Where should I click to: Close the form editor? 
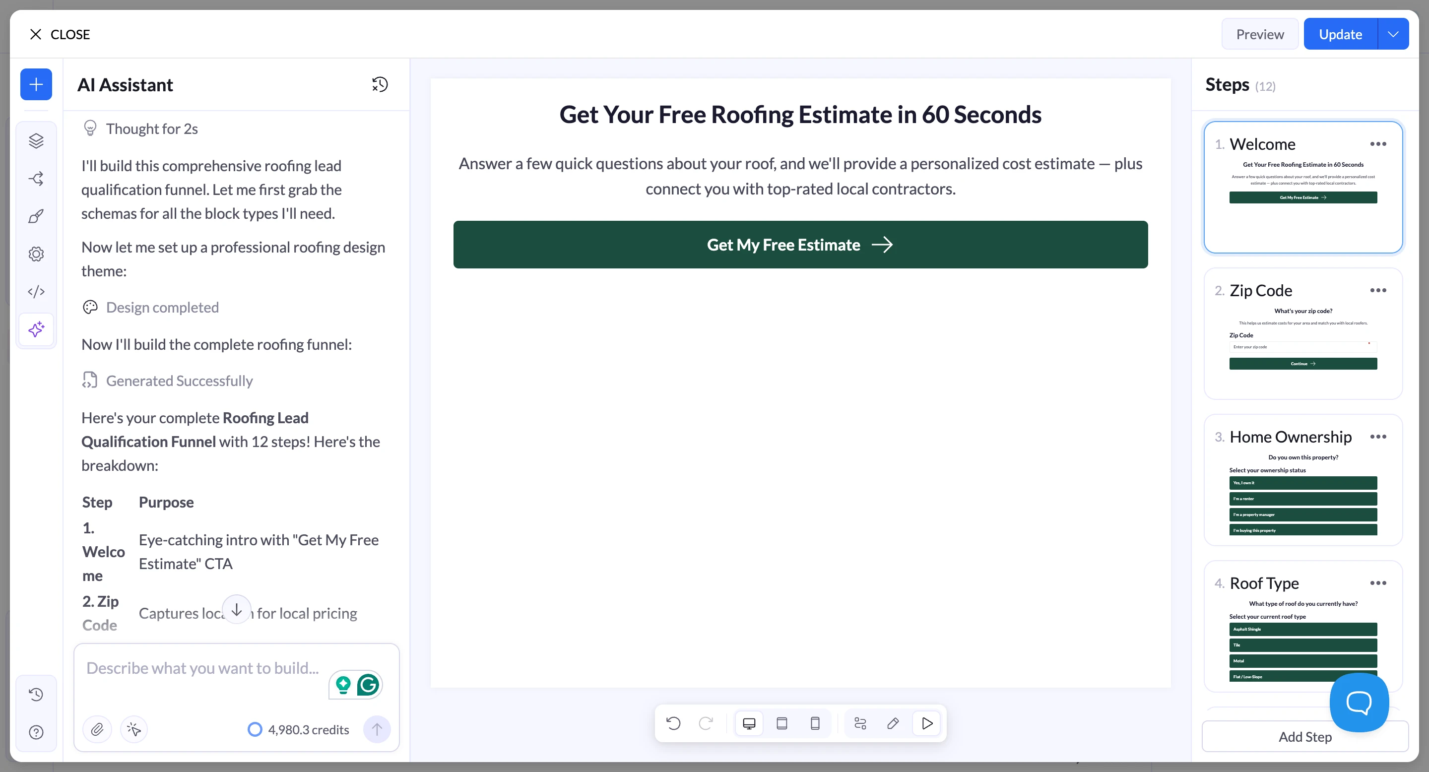coord(59,34)
